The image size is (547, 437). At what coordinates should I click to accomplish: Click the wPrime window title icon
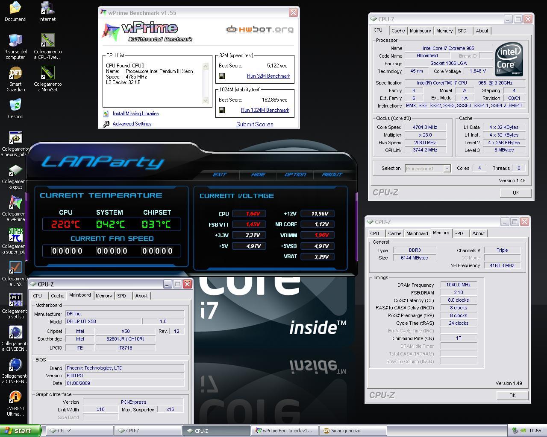(103, 13)
